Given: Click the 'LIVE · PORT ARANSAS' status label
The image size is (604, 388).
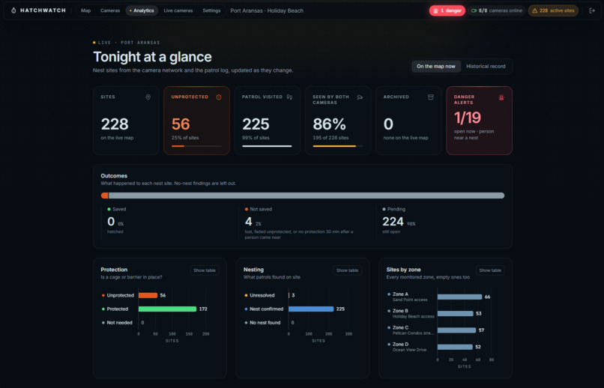Looking at the screenshot, I should pyautogui.click(x=127, y=43).
